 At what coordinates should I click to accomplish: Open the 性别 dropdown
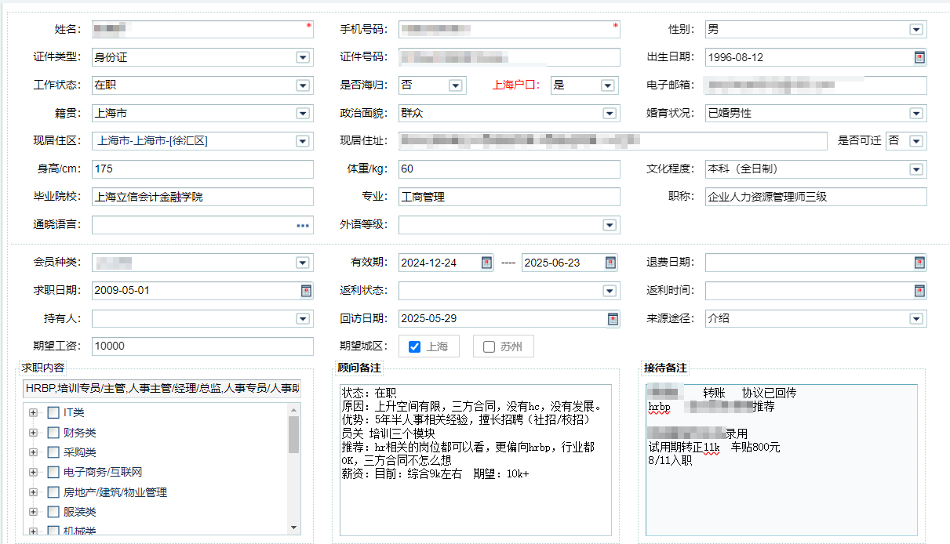click(x=916, y=30)
